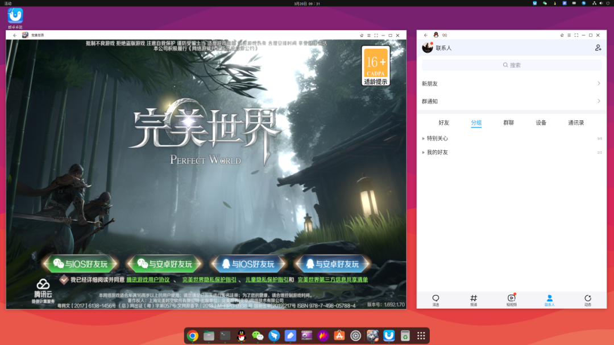
Task: Pin the 完美世界 window on top
Action: [x=362, y=35]
